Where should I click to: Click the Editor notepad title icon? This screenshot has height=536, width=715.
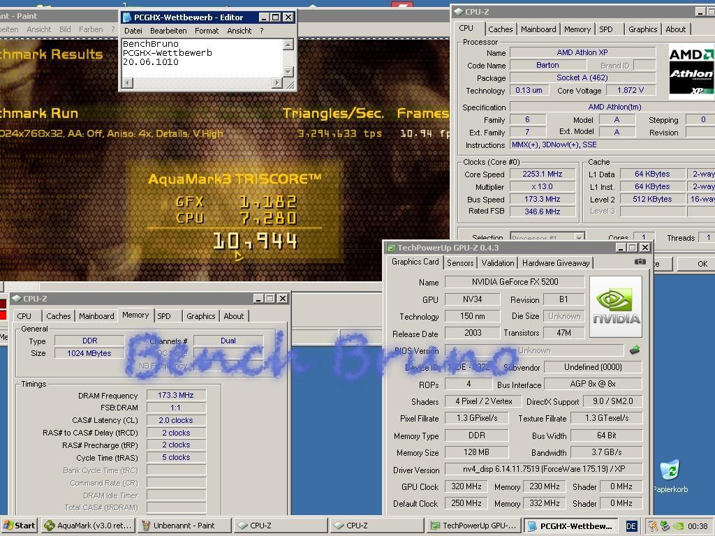click(x=127, y=17)
